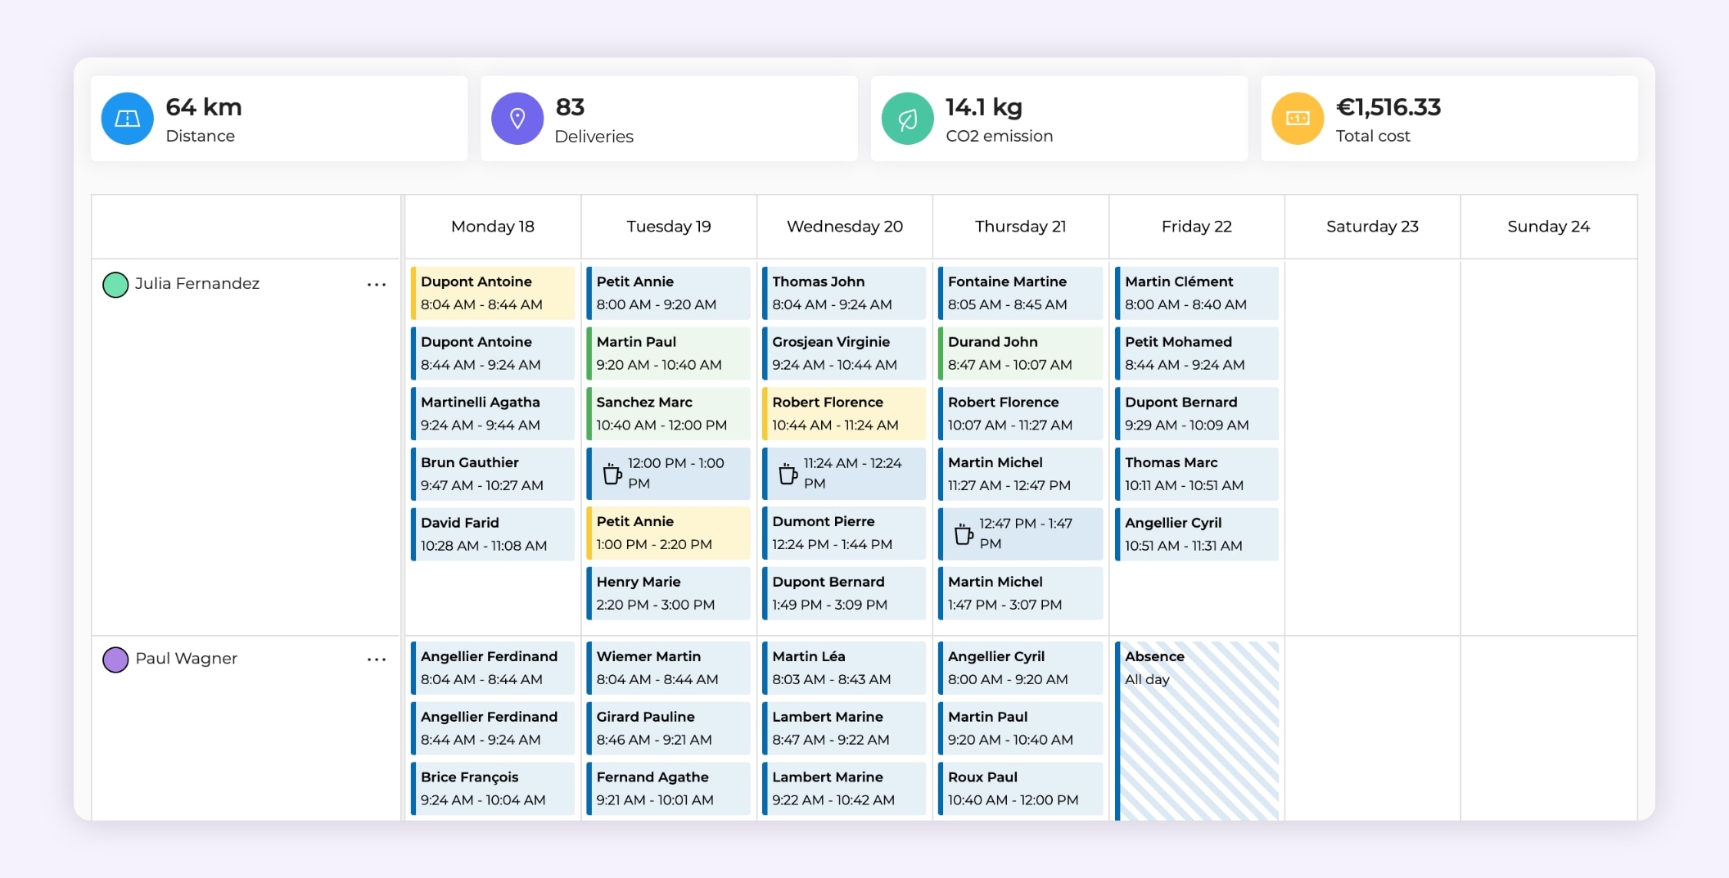Click the coffee break icon on Wednesday 20

pos(788,473)
